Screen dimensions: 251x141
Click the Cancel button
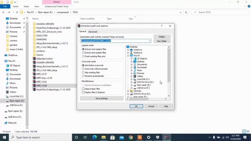(151, 106)
